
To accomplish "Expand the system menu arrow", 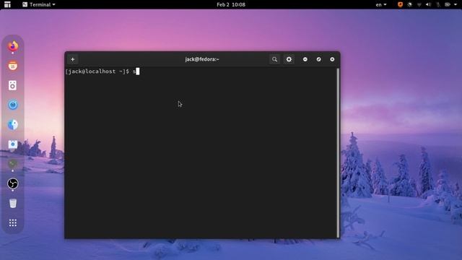I will (x=456, y=4).
